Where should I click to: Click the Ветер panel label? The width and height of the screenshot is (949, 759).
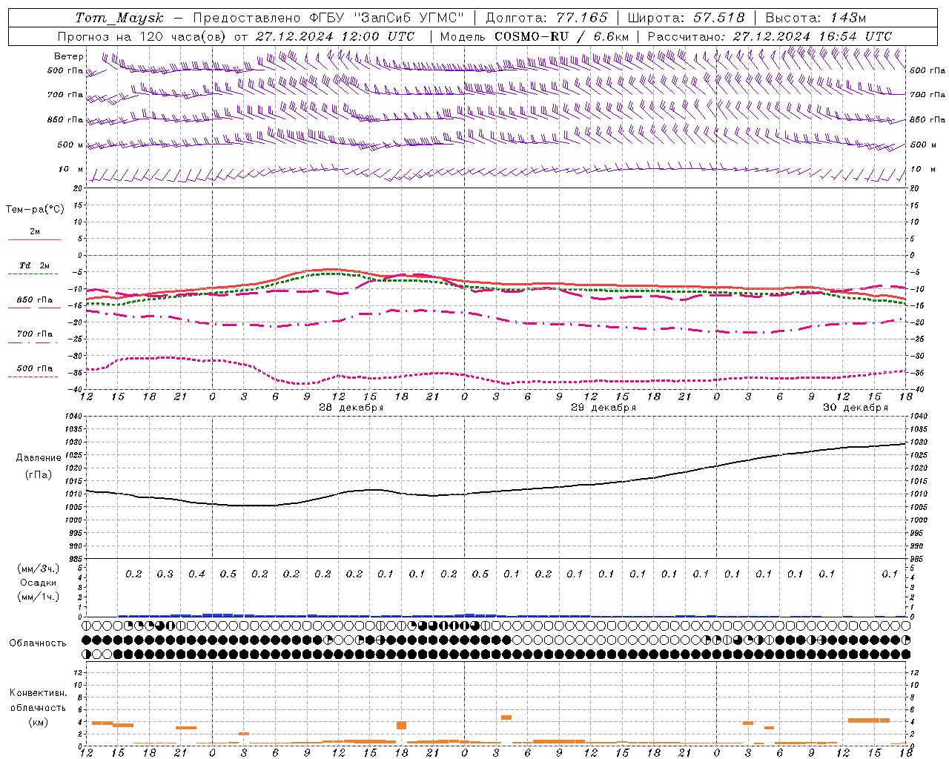tap(69, 56)
